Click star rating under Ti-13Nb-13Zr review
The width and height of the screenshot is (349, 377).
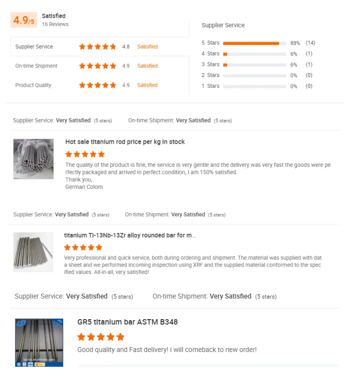(83, 247)
